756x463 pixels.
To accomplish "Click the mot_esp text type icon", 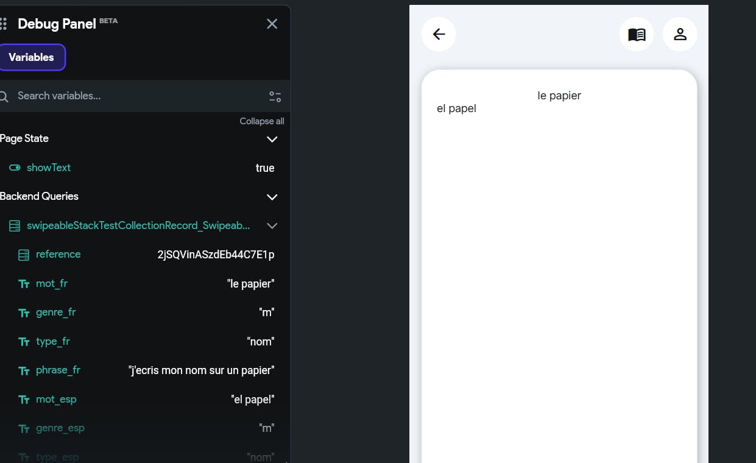I will (x=24, y=400).
